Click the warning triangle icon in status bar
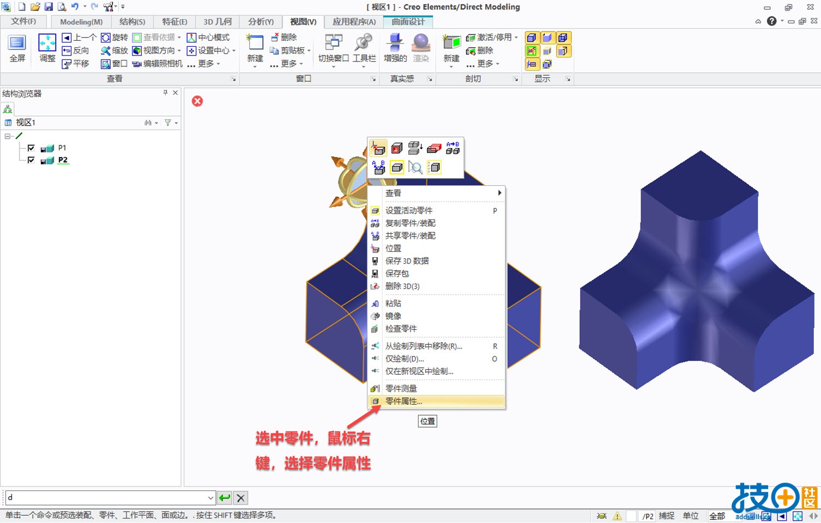821x523 pixels. pos(617,516)
